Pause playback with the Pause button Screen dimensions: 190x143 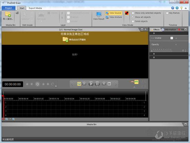click(97, 84)
